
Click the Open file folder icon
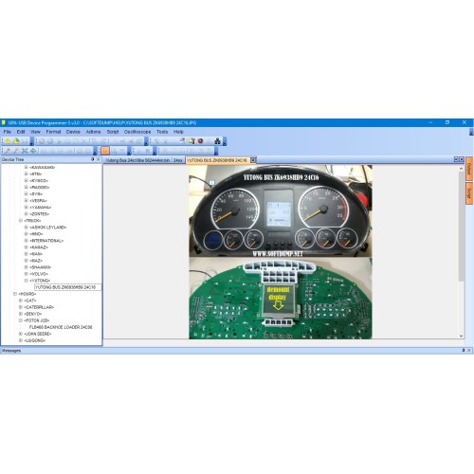(x=16, y=141)
